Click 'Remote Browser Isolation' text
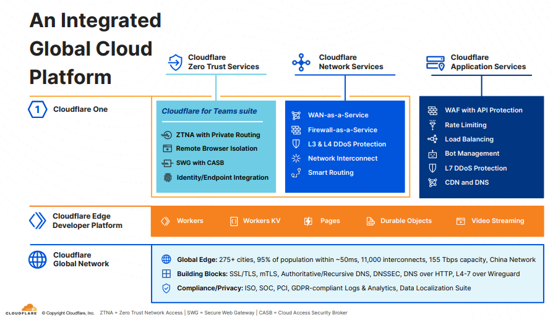 click(216, 148)
